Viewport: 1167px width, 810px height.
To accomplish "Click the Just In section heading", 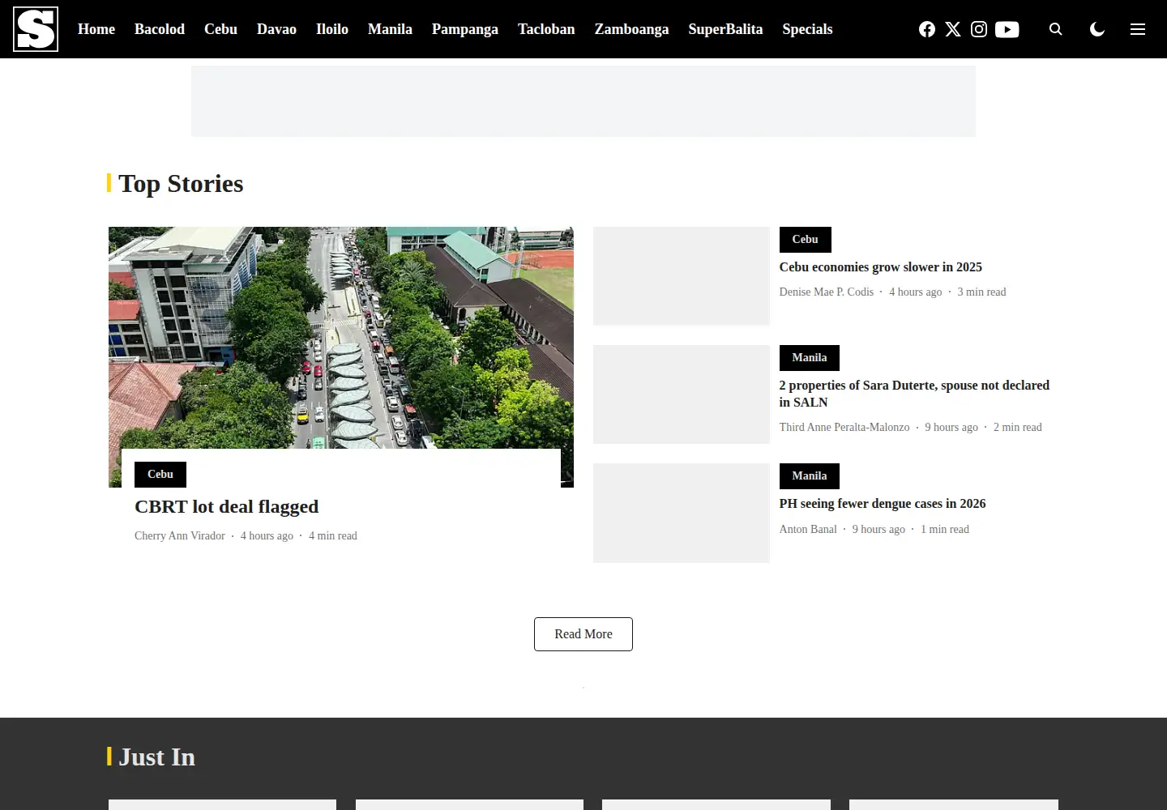I will [x=156, y=757].
